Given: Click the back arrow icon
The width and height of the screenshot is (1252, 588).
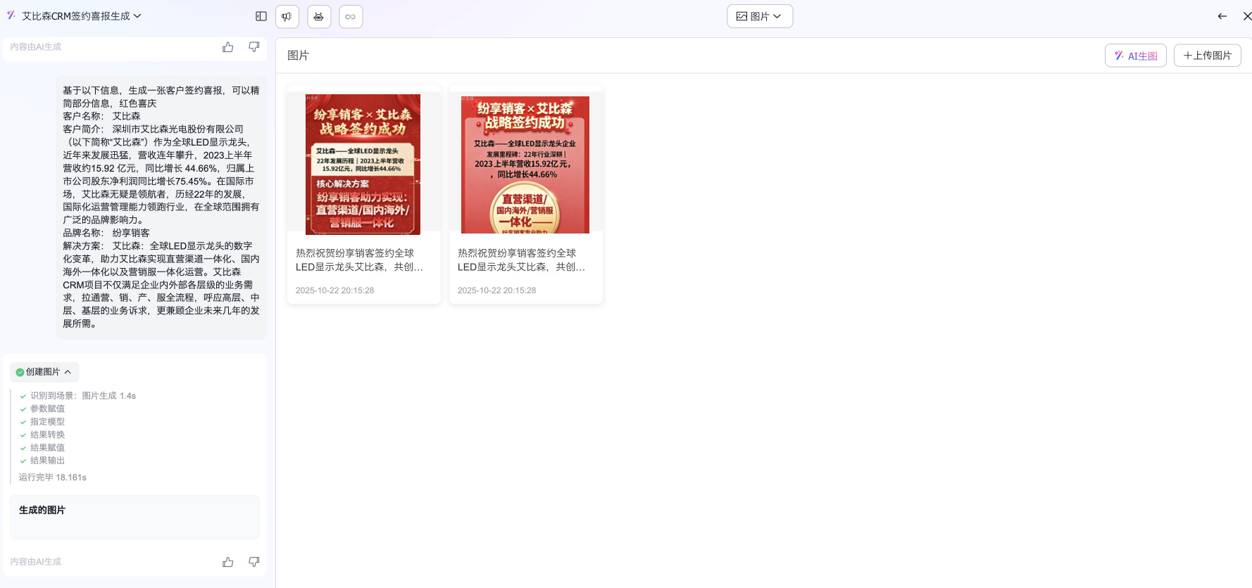Looking at the screenshot, I should [x=1222, y=16].
